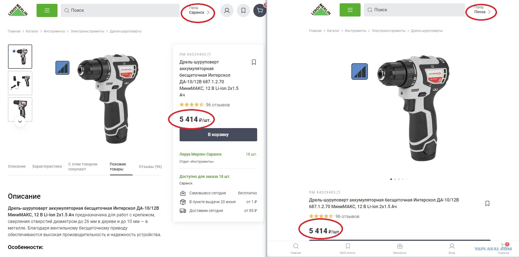Image resolution: width=519 pixels, height=257 pixels.
Task: Expand more thumbnails with down chevron
Action: (20, 121)
